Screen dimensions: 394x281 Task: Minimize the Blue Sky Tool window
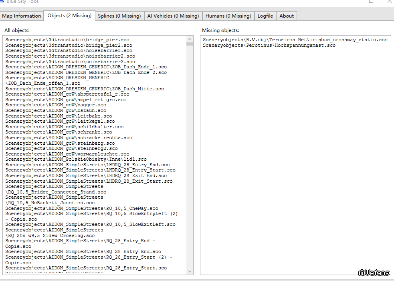tap(353, 1)
